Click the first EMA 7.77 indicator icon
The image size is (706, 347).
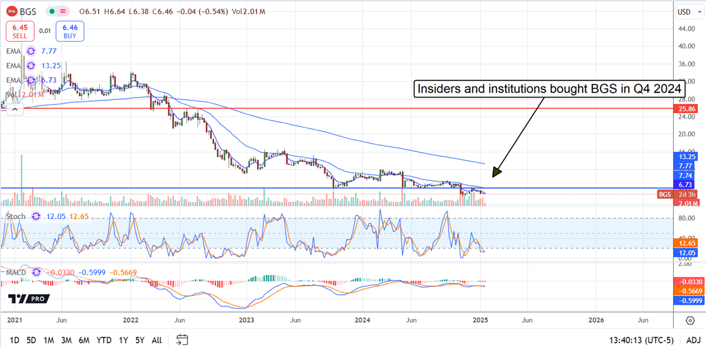(31, 51)
